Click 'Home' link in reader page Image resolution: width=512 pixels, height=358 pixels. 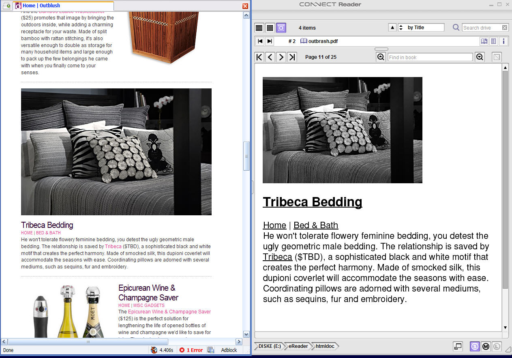pyautogui.click(x=274, y=225)
